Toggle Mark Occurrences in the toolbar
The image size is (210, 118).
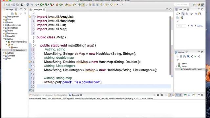tap(83, 5)
